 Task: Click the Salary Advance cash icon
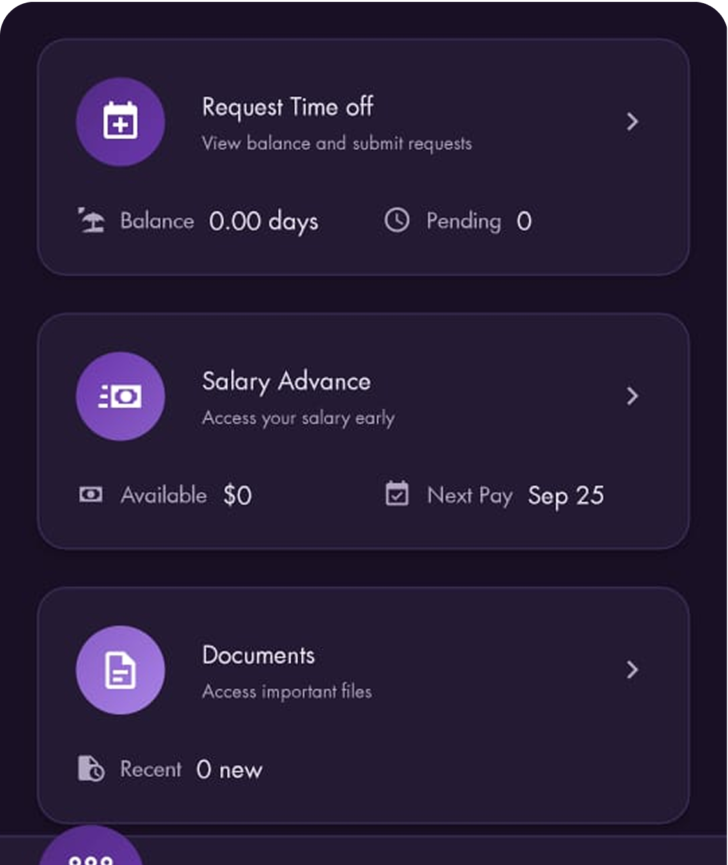point(121,396)
